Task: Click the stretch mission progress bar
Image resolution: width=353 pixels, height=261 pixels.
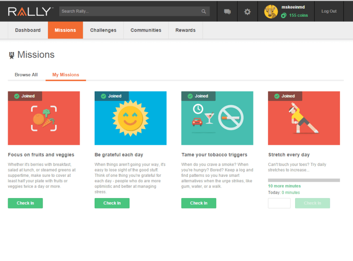Action: point(304,180)
